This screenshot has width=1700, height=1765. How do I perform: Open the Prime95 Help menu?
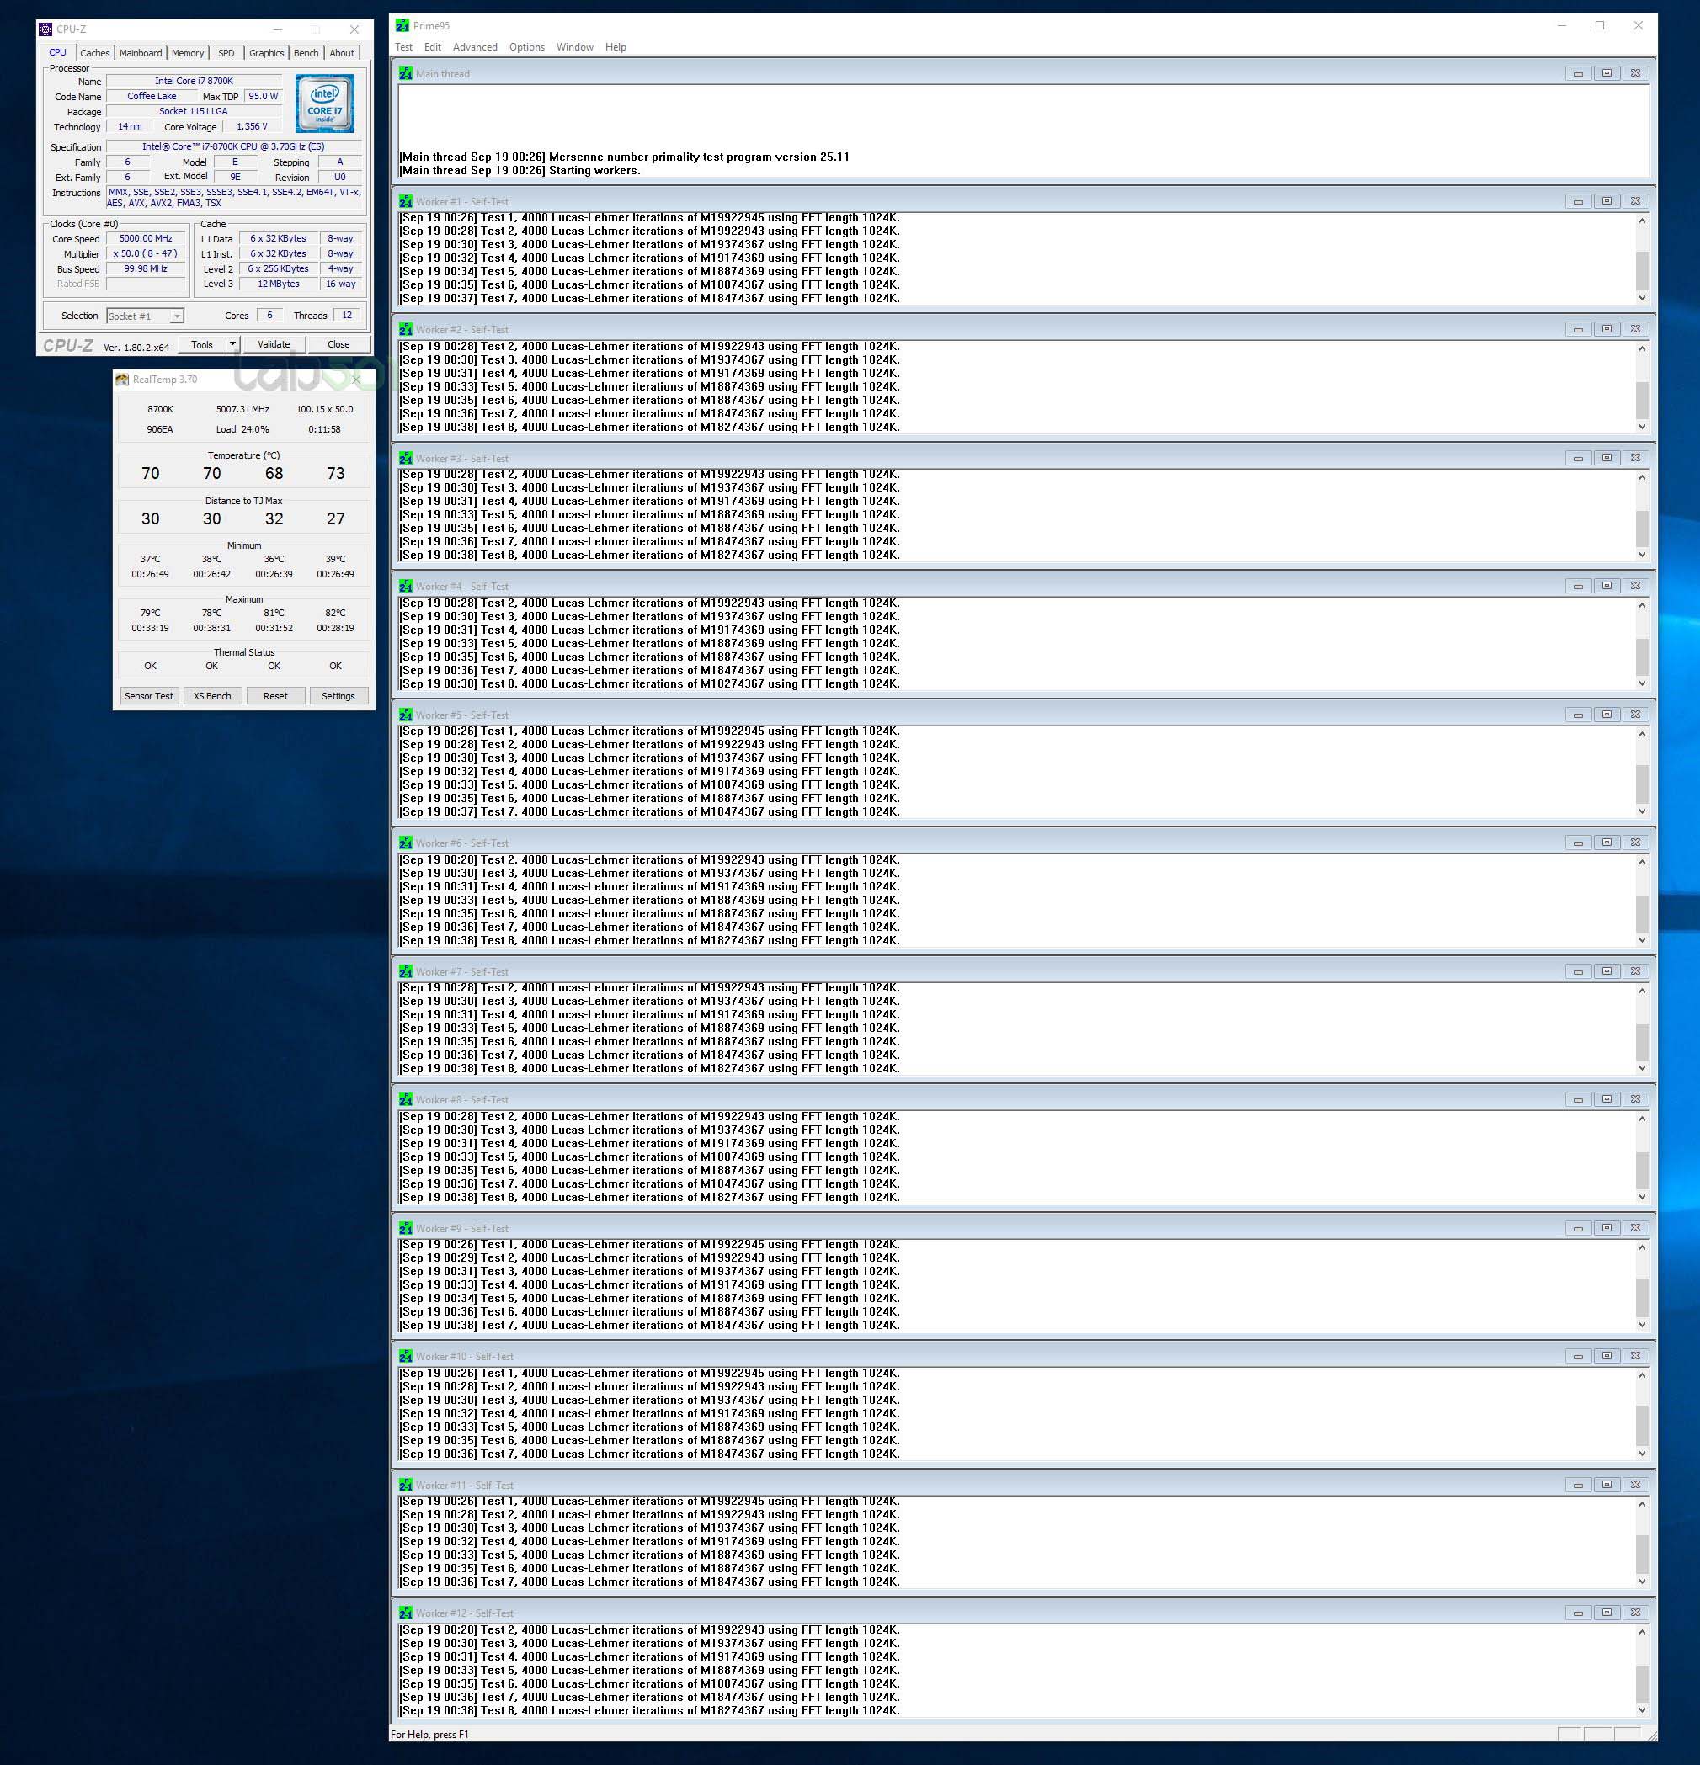(616, 47)
